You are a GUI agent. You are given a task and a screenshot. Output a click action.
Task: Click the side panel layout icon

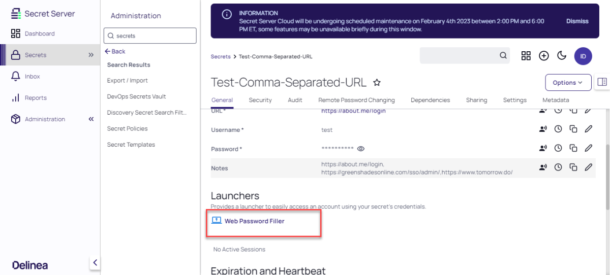(x=602, y=82)
